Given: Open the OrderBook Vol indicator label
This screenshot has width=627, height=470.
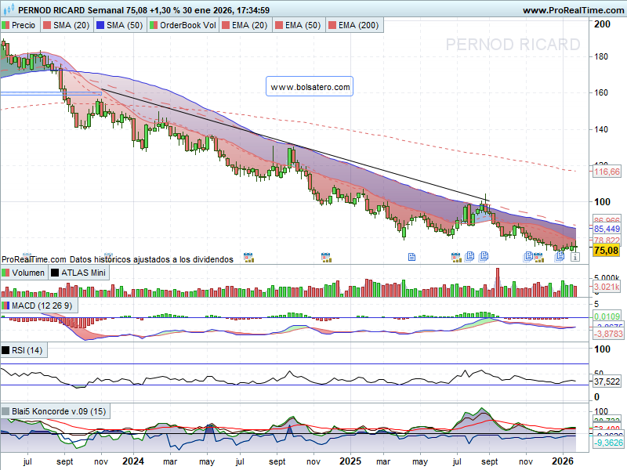Looking at the screenshot, I should 183,25.
